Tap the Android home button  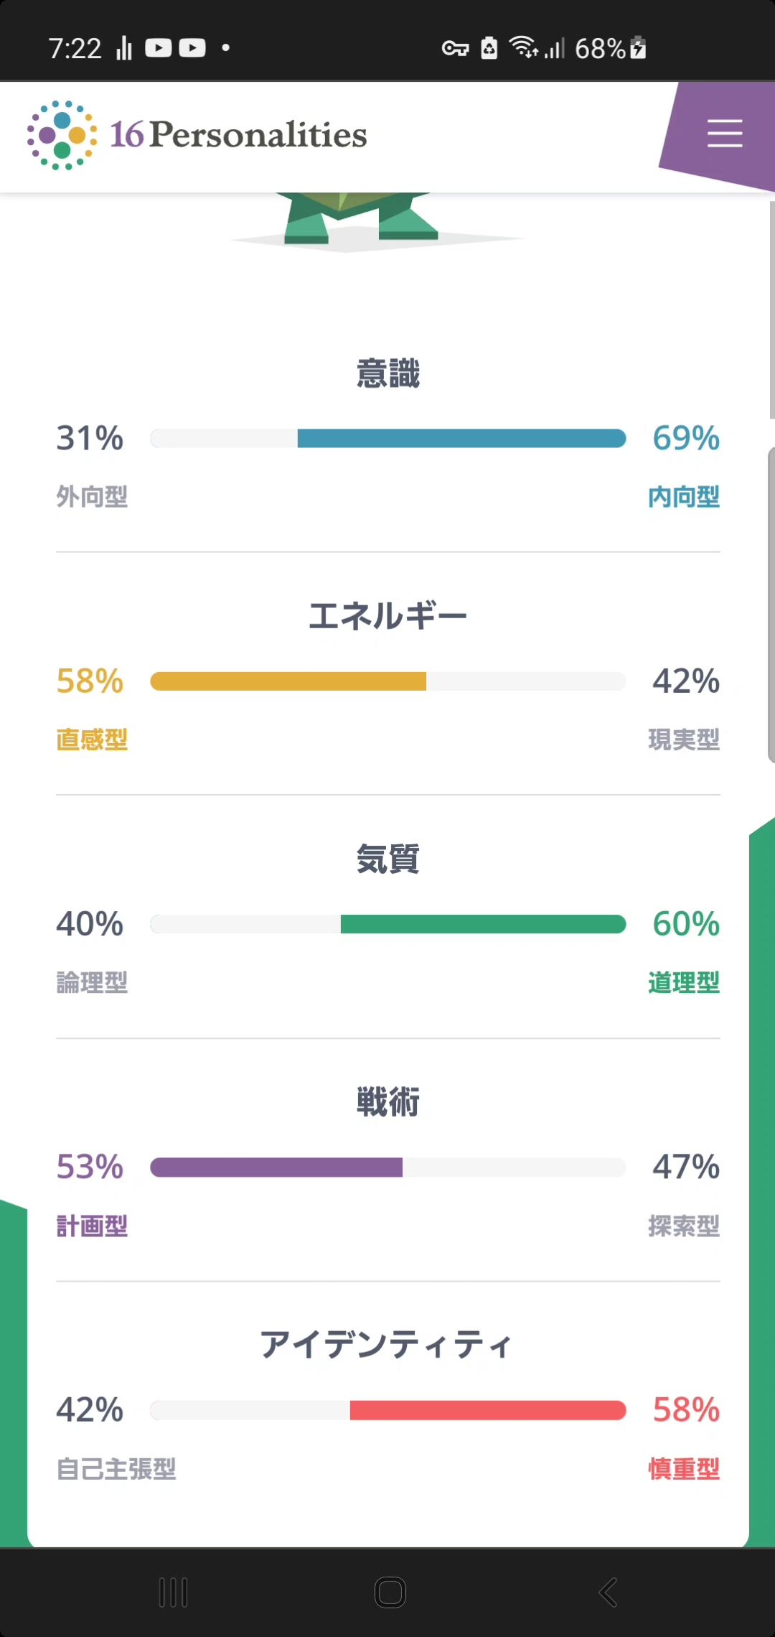pos(390,1592)
